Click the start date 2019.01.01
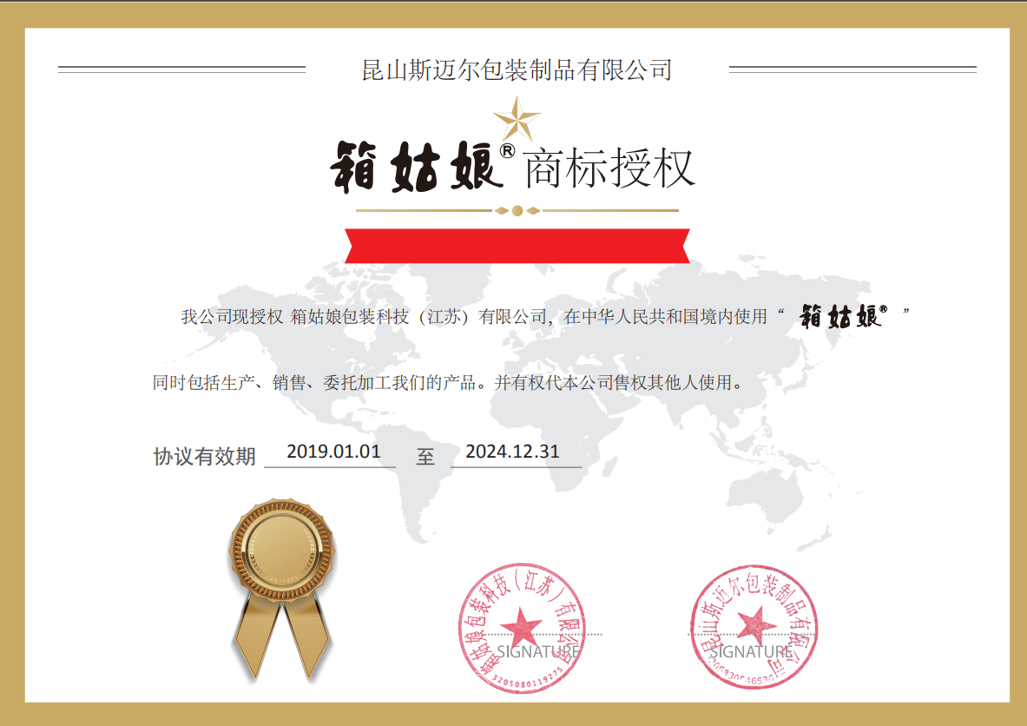This screenshot has height=726, width=1027. click(x=333, y=452)
